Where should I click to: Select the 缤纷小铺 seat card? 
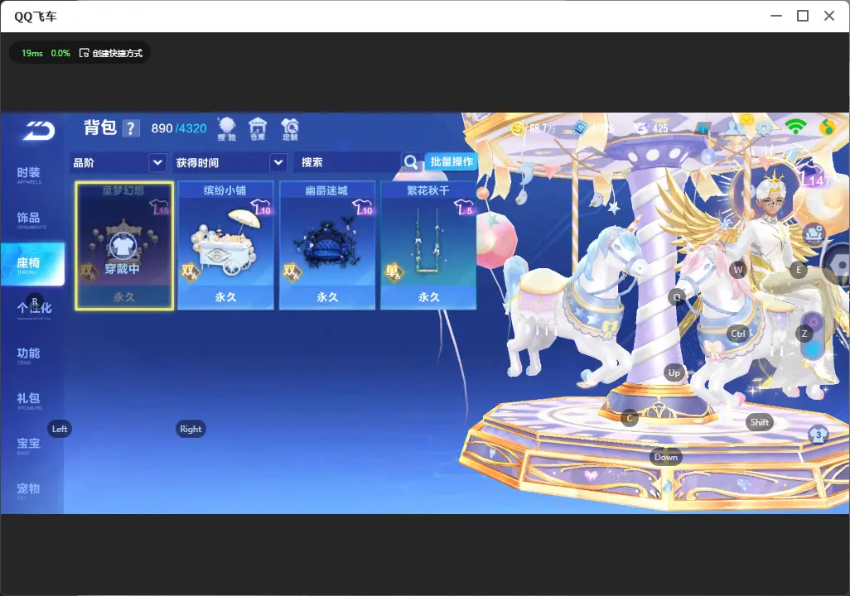(x=225, y=246)
